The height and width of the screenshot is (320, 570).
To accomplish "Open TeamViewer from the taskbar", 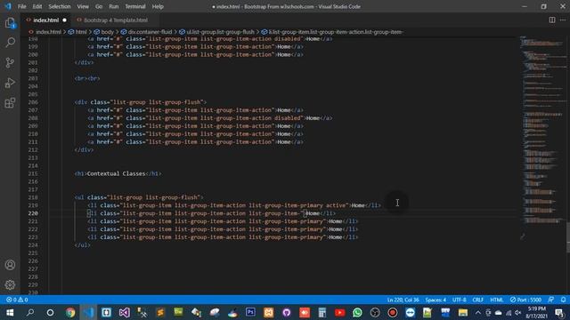I will click(x=411, y=312).
